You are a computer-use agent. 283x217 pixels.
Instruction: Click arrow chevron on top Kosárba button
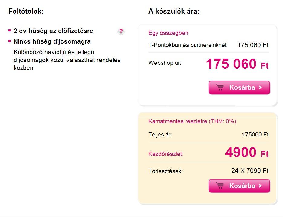(260, 87)
